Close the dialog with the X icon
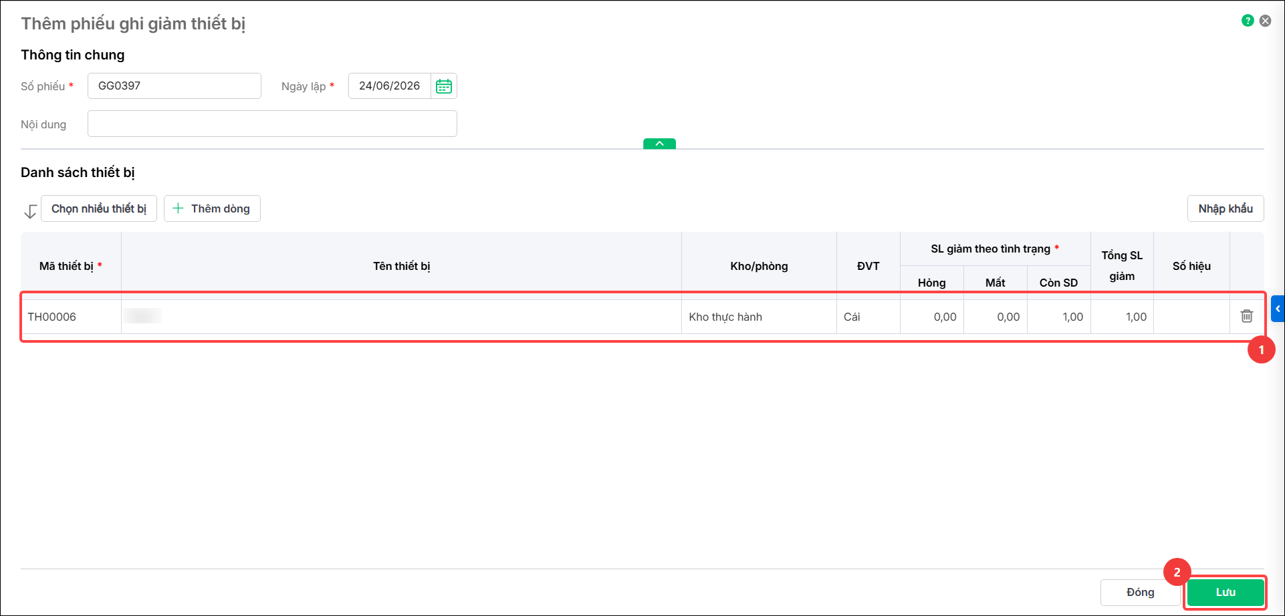Image resolution: width=1285 pixels, height=616 pixels. 1266,21
